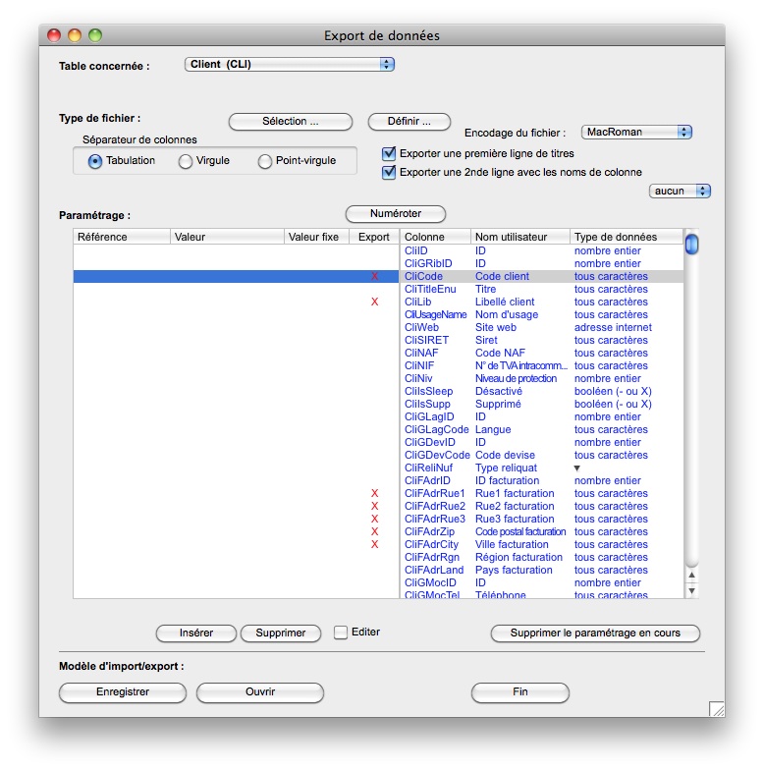
Task: Click the table scrollbar up arrow
Action: coord(691,575)
